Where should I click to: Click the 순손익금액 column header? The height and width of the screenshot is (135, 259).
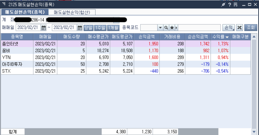[198, 37]
